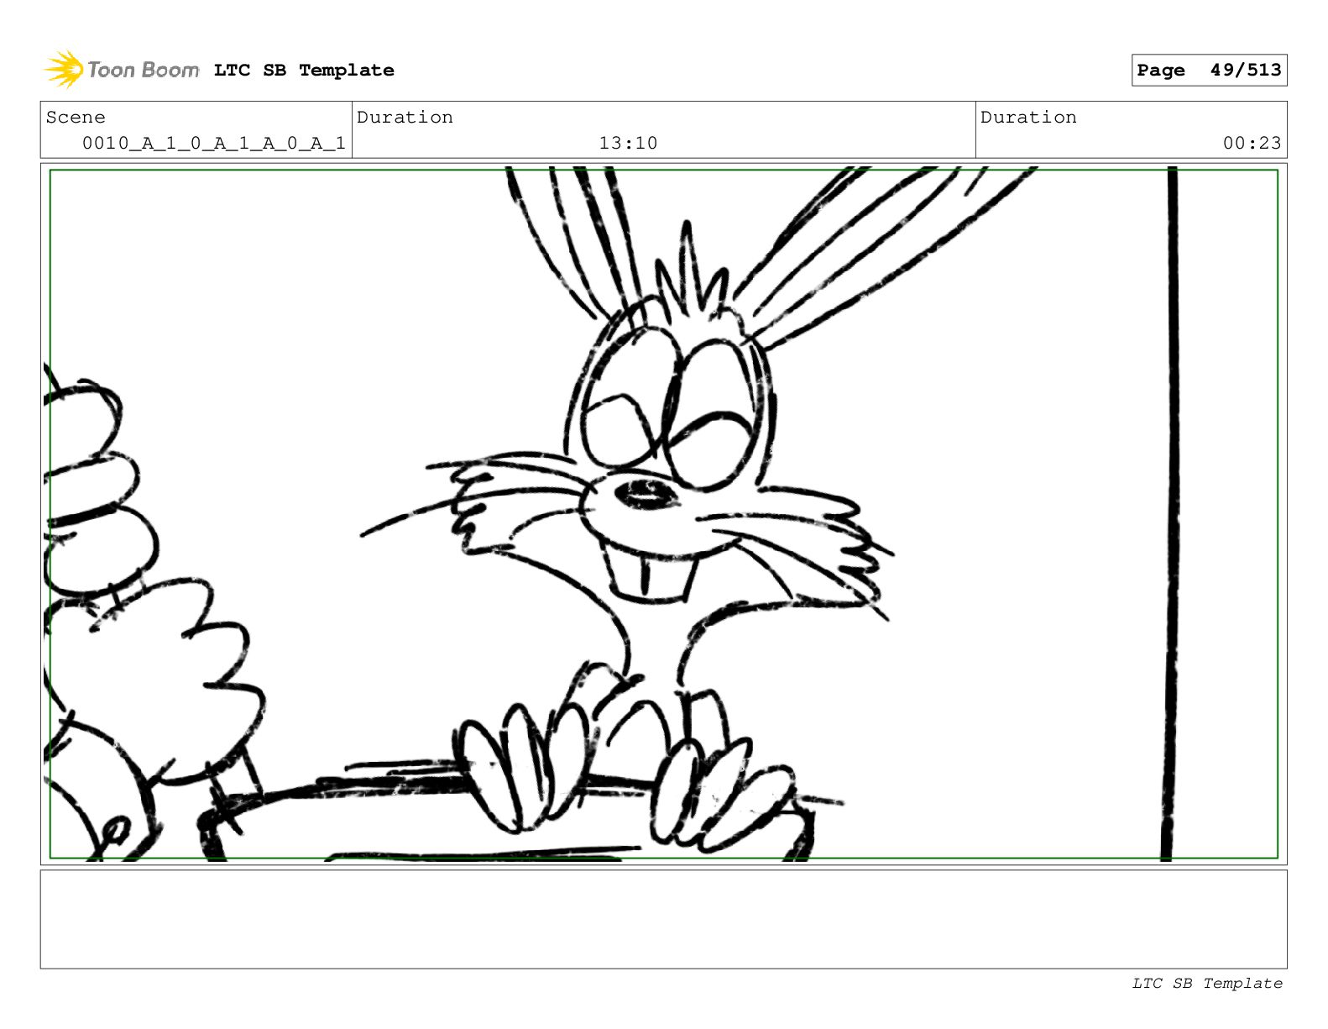Viewport: 1328px width, 1029px height.
Task: Click the rabbit storyboard panel drawing
Action: click(x=663, y=514)
